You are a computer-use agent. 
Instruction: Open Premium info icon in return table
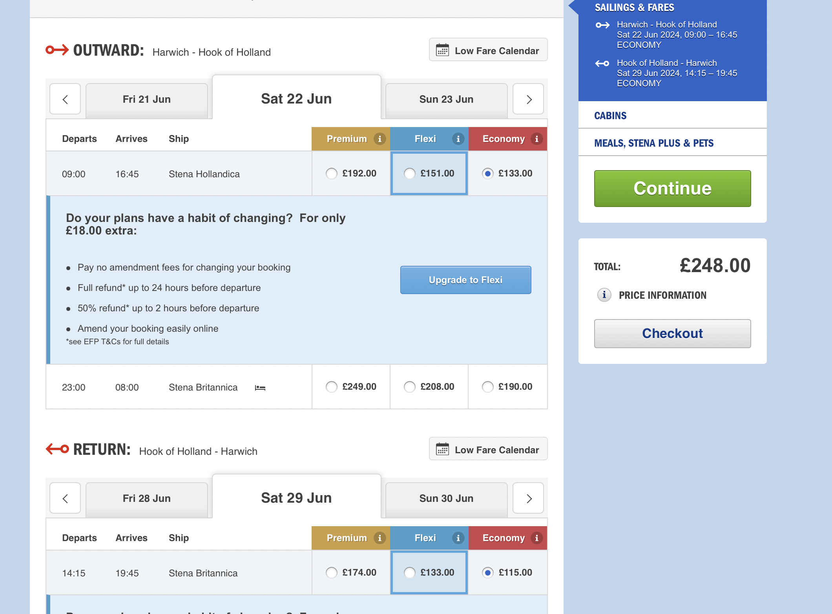(380, 538)
